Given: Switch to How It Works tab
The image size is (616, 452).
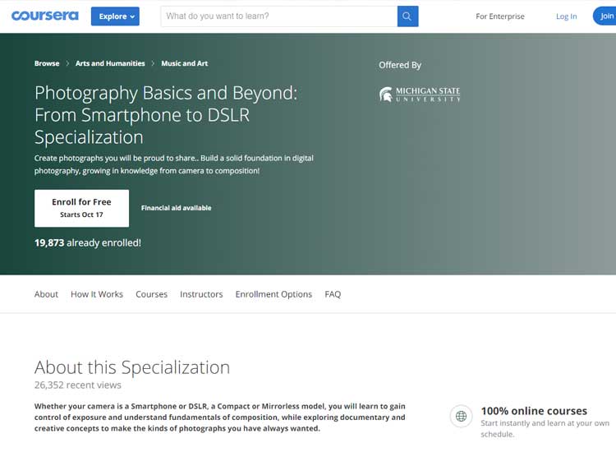Looking at the screenshot, I should tap(97, 294).
